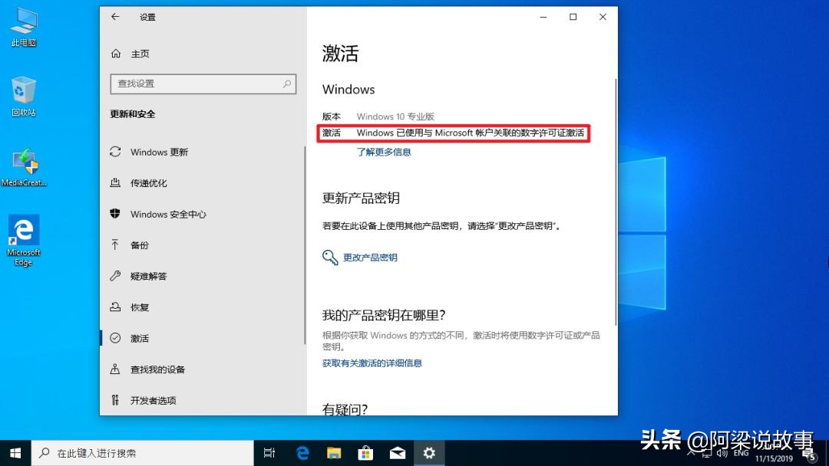This screenshot has height=466, width=829.
Task: Close the 设置 window
Action: pyautogui.click(x=603, y=17)
